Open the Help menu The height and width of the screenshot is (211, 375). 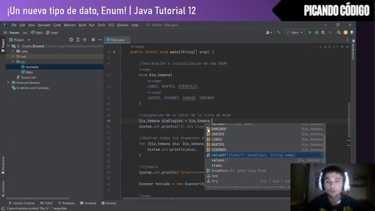coord(135,25)
